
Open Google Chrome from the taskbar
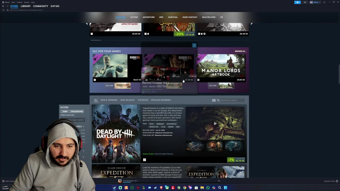click(x=185, y=188)
